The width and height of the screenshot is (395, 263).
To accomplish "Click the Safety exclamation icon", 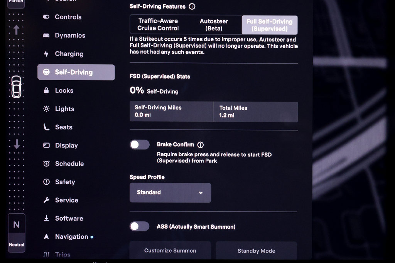I will click(x=46, y=182).
